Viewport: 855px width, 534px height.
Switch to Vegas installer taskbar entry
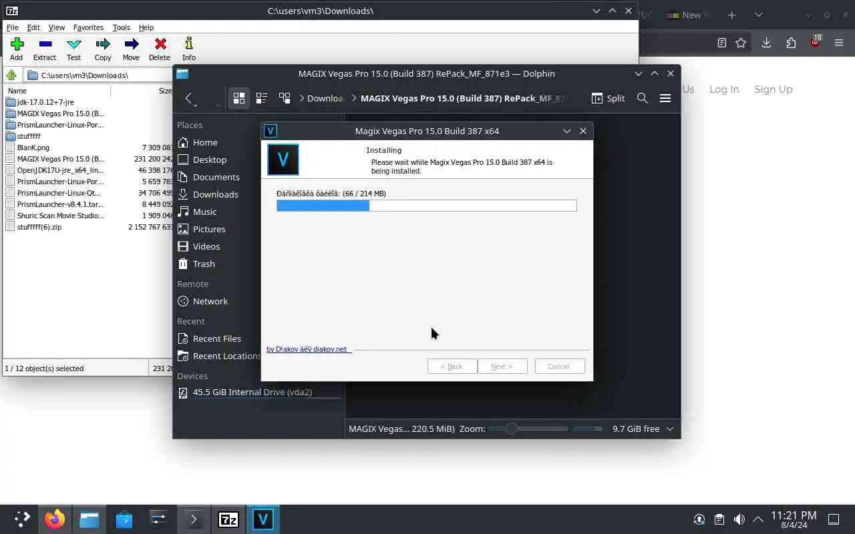tap(263, 519)
